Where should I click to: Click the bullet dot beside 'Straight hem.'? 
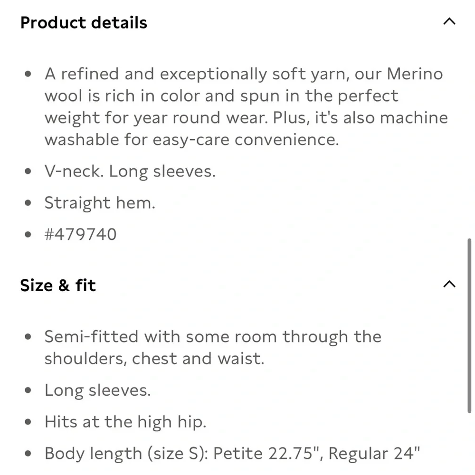coord(29,203)
